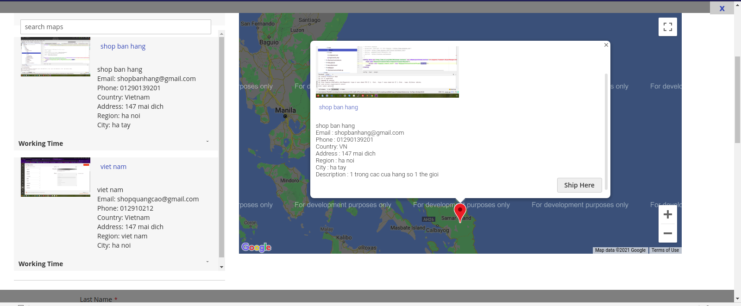Viewport: 741px width, 306px height.
Task: Close the store locator popup with X
Action: point(722,8)
